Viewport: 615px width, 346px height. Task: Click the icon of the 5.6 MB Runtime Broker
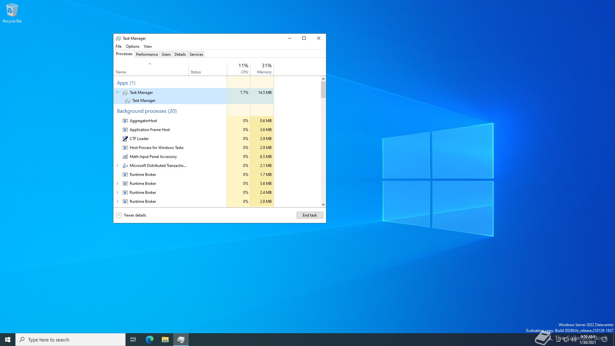click(125, 184)
